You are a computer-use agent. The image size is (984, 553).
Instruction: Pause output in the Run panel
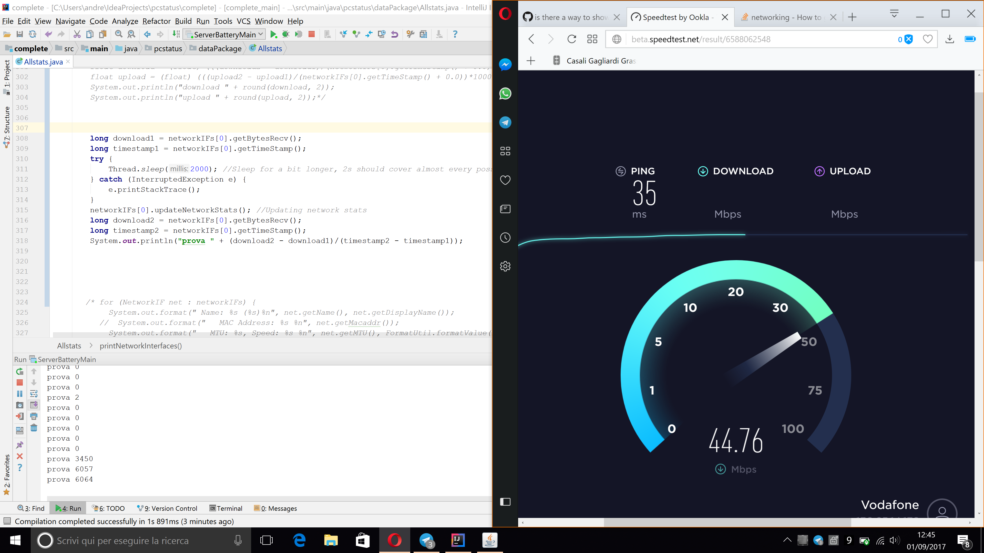[x=20, y=394]
